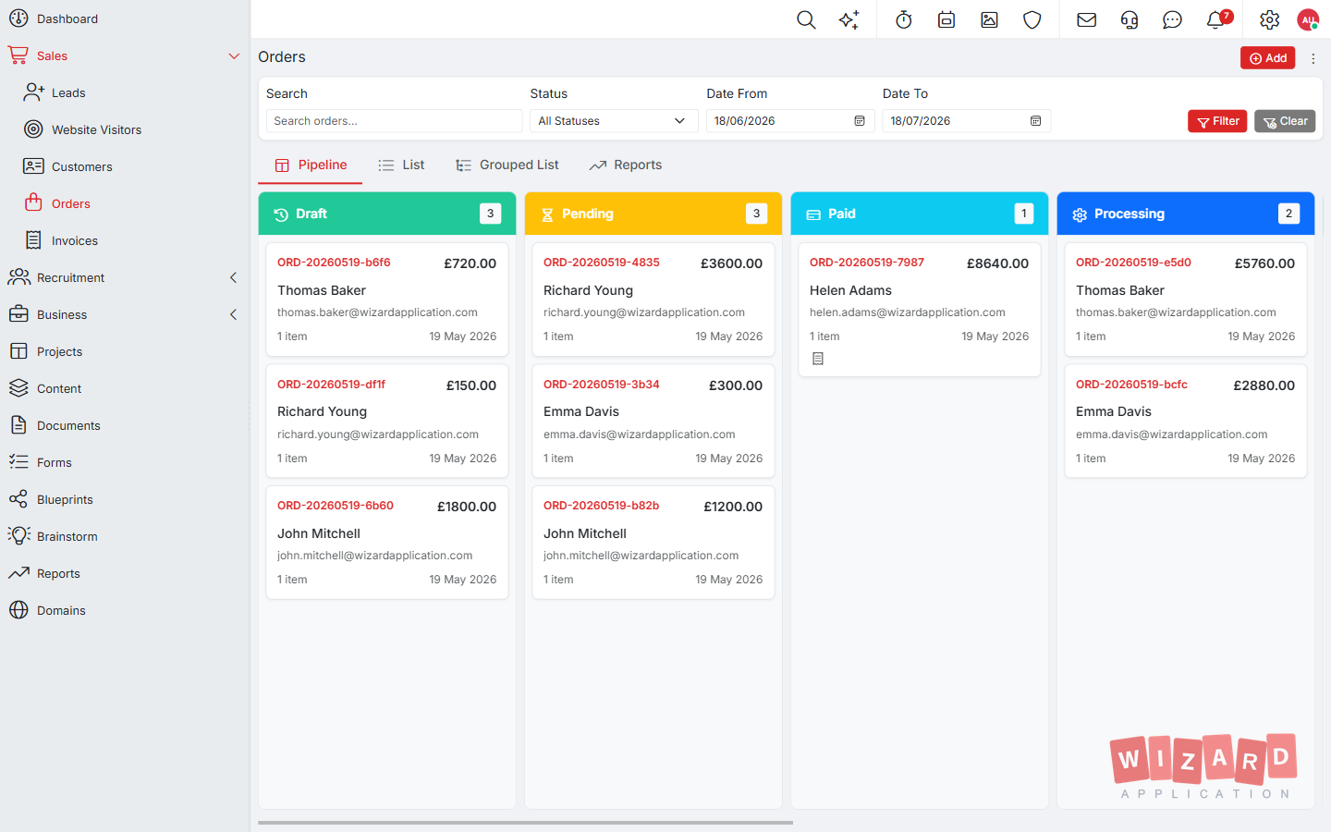
Task: Switch to the Pipeline tab
Action: pyautogui.click(x=311, y=165)
